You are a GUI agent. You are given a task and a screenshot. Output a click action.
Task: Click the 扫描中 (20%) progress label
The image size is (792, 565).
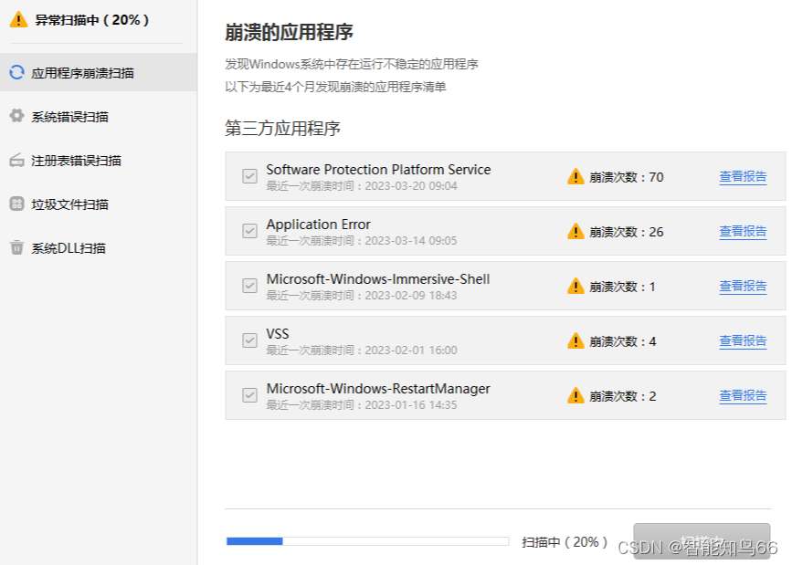pyautogui.click(x=565, y=542)
